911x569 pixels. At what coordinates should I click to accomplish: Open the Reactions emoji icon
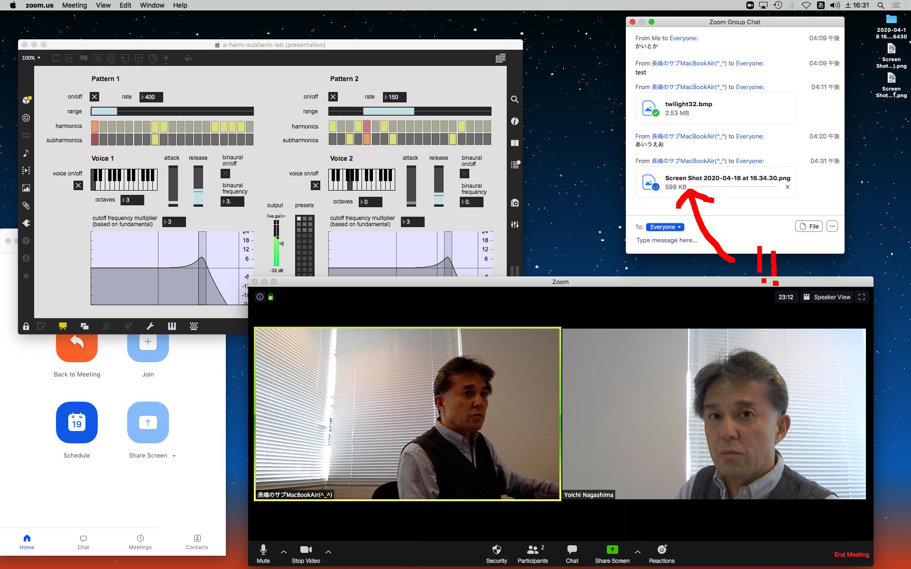(661, 550)
